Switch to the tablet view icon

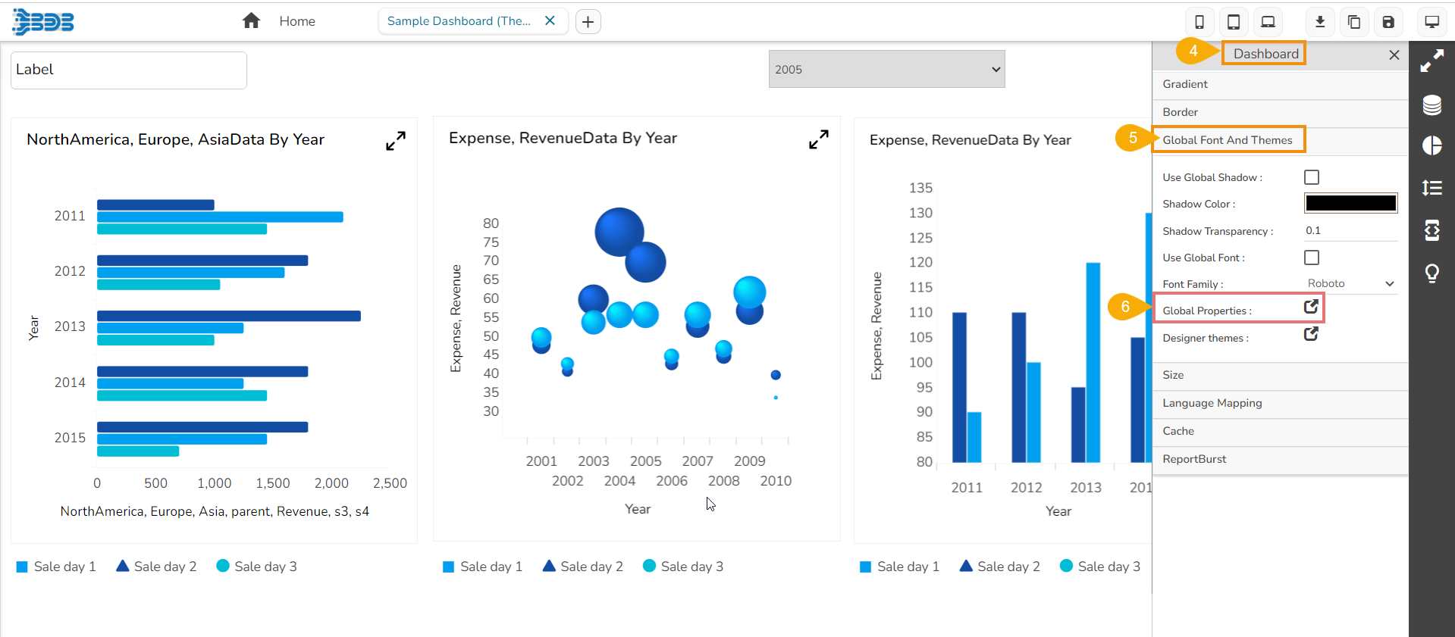(x=1234, y=22)
